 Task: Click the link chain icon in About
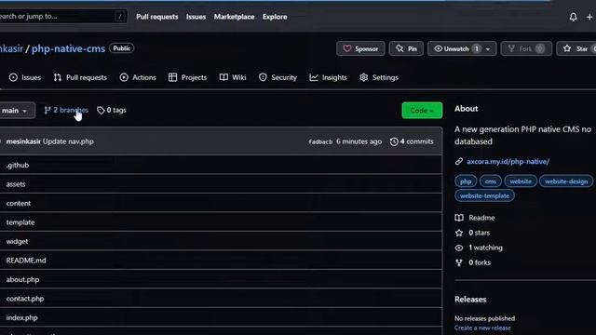pos(459,161)
